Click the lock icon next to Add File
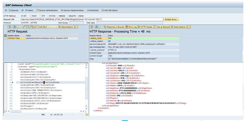 36,27
